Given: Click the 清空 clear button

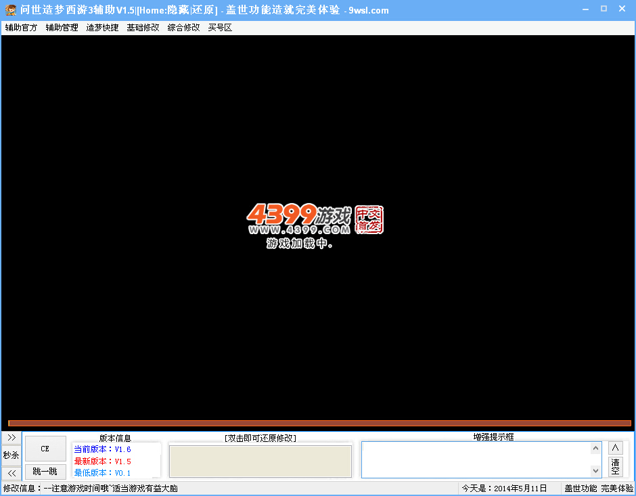Looking at the screenshot, I should click(615, 467).
